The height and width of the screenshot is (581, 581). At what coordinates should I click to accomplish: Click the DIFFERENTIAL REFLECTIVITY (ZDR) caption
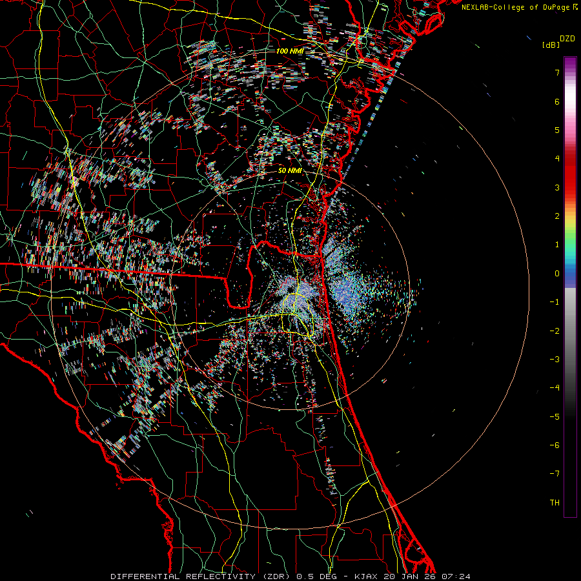pyautogui.click(x=201, y=576)
